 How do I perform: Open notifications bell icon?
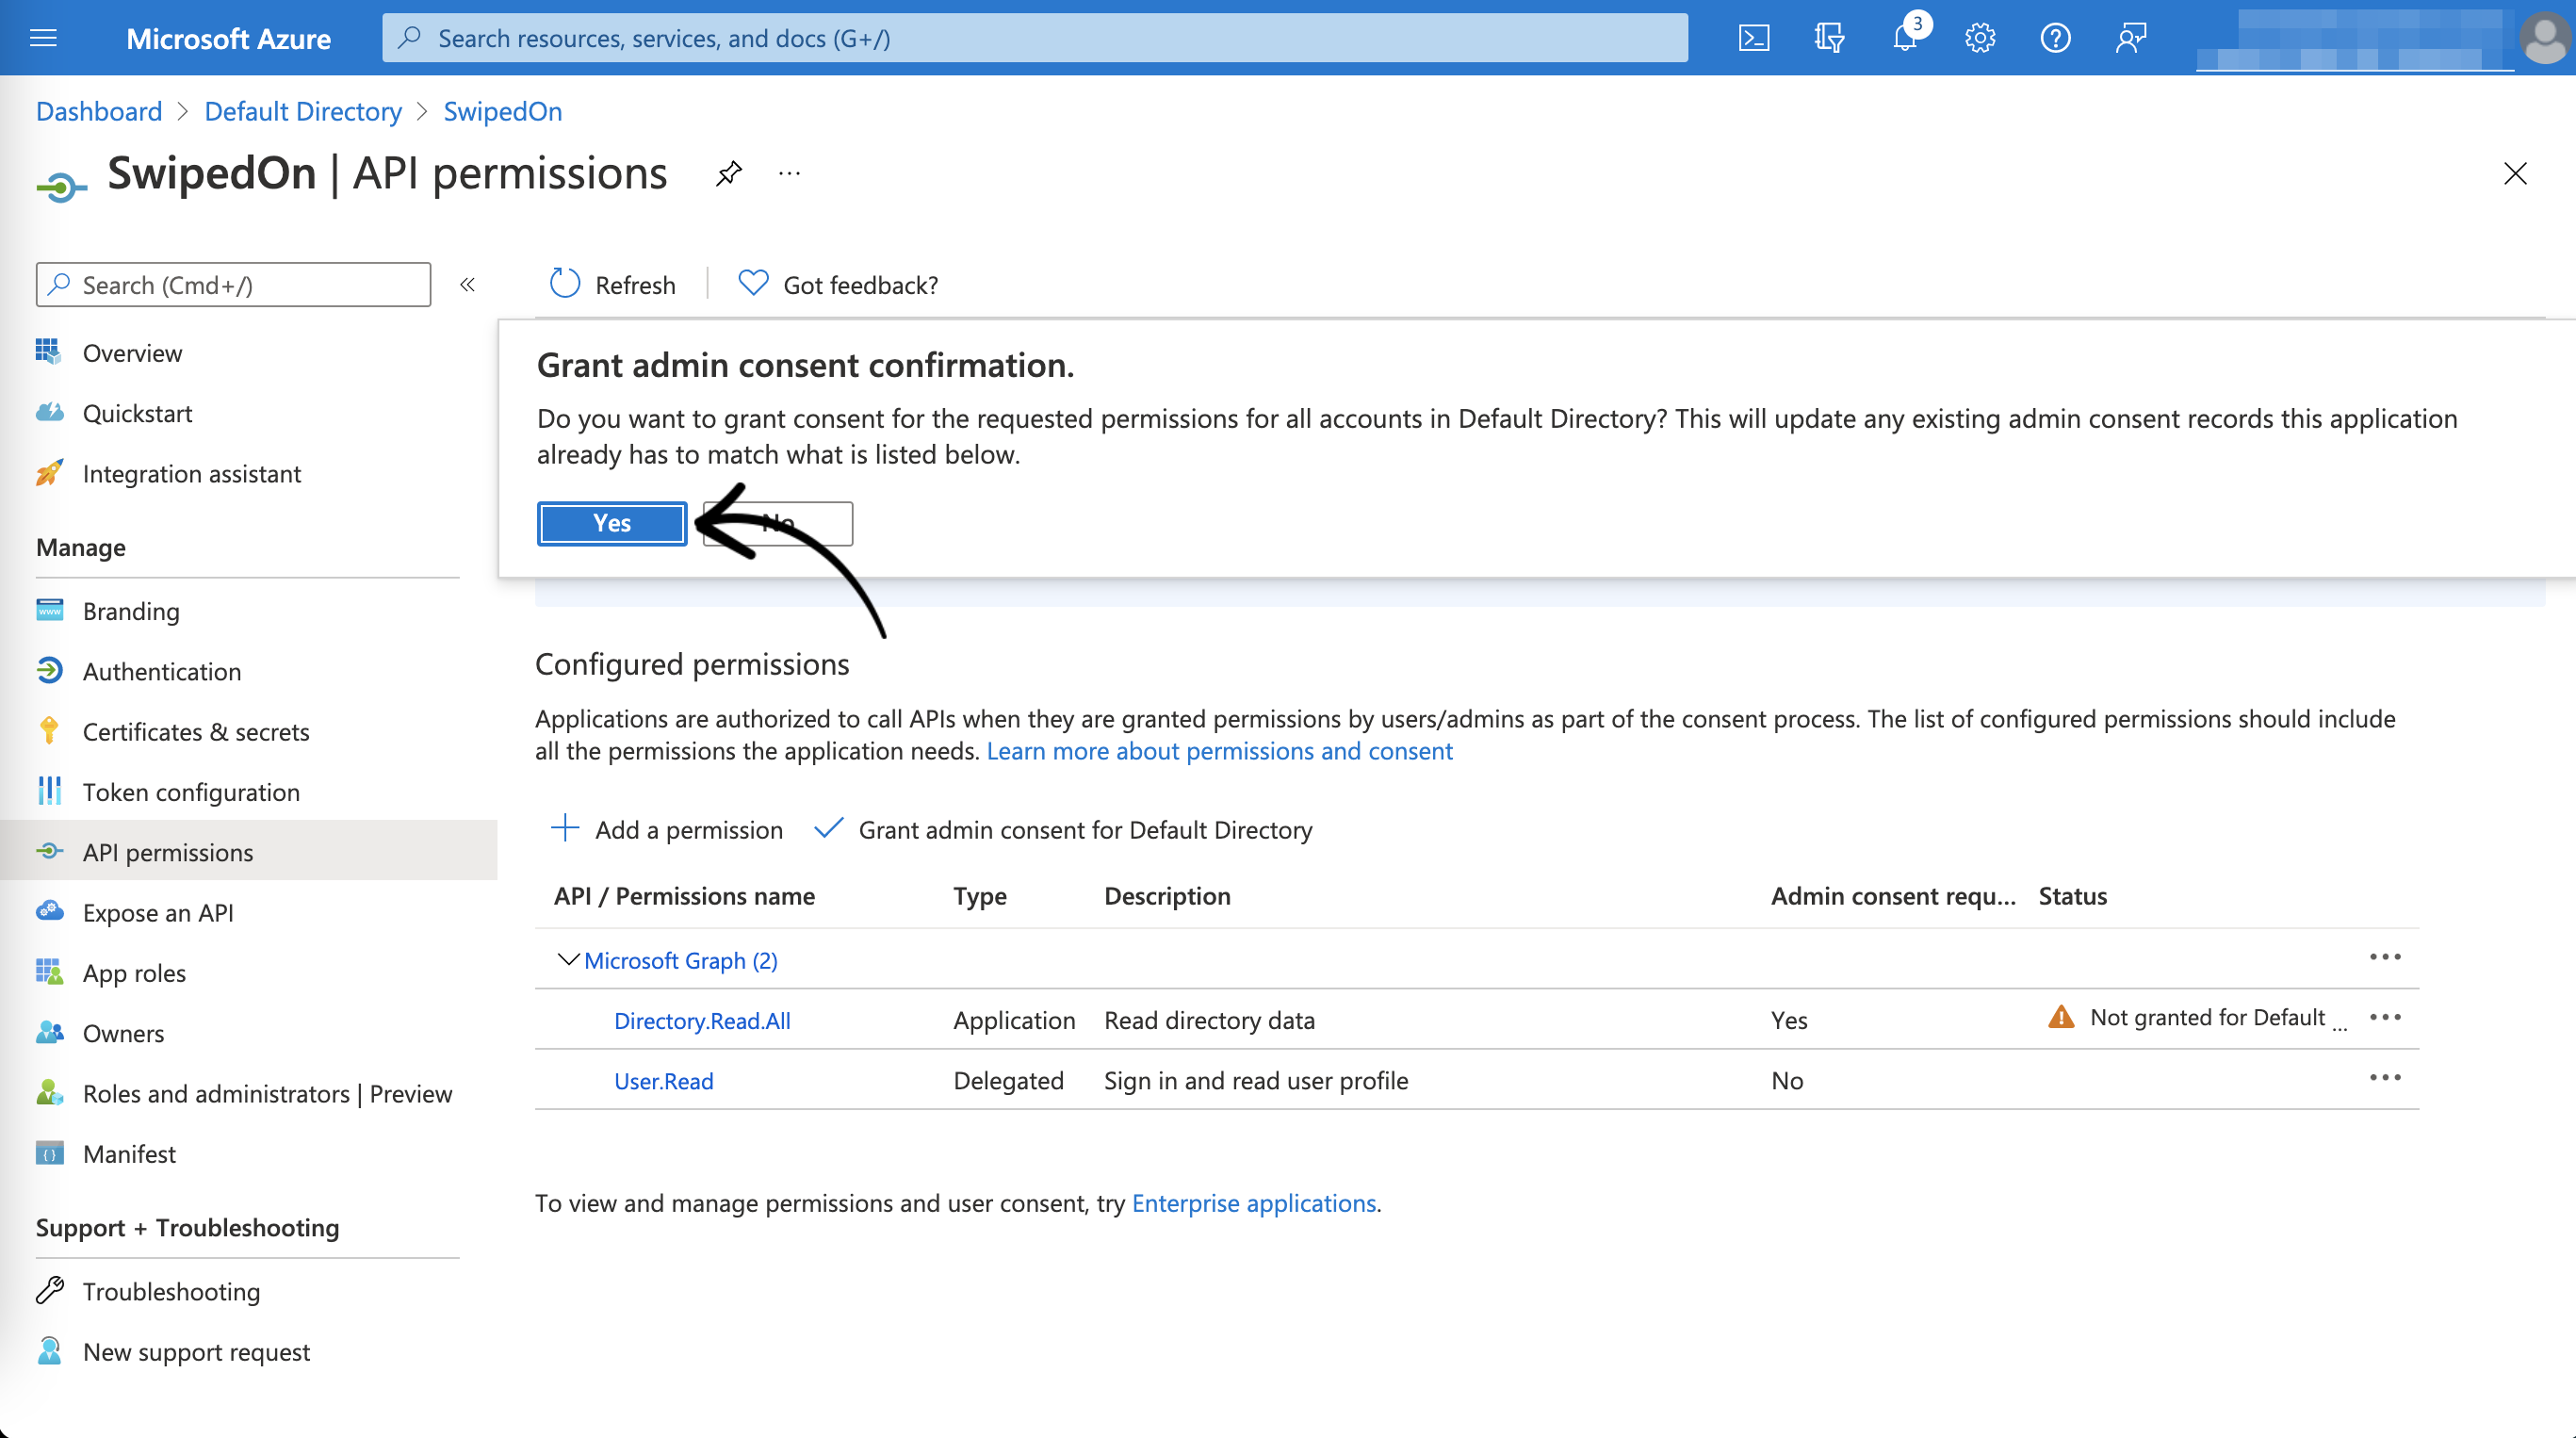[x=1905, y=38]
